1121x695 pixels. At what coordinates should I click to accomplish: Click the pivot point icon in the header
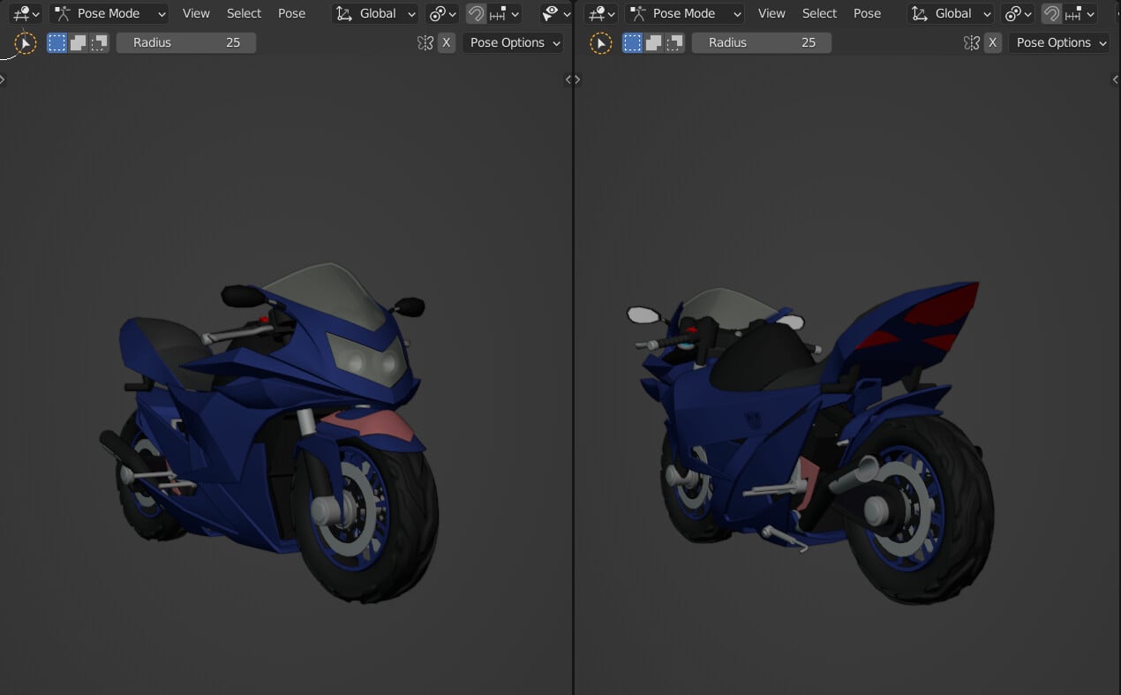[x=439, y=13]
